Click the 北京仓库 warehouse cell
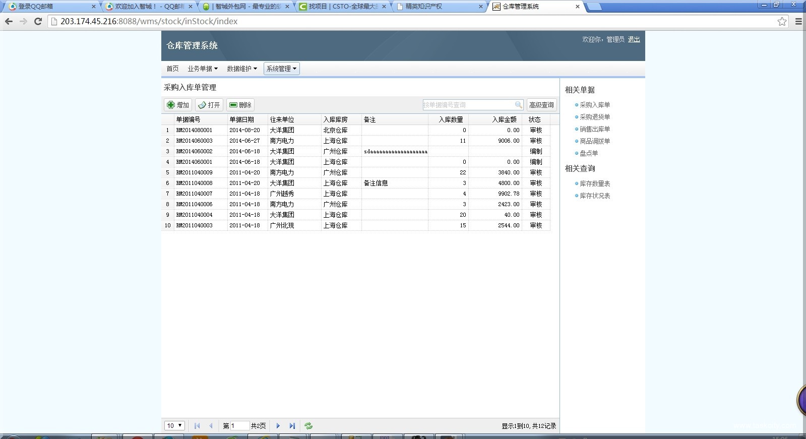This screenshot has height=439, width=806. 341,130
